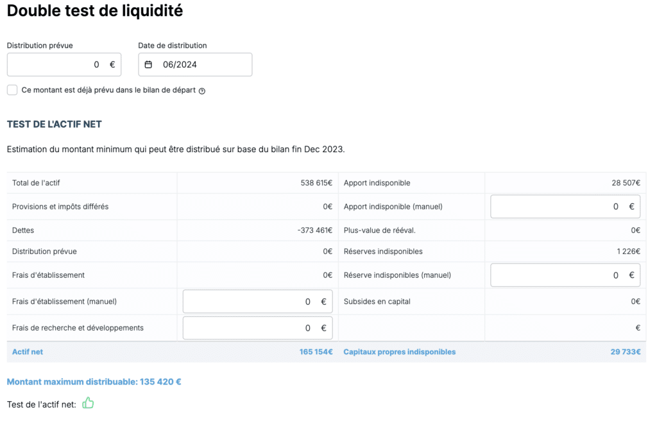This screenshot has width=657, height=421.
Task: Edit Frais d'établissement (manuel) field
Action: click(258, 302)
